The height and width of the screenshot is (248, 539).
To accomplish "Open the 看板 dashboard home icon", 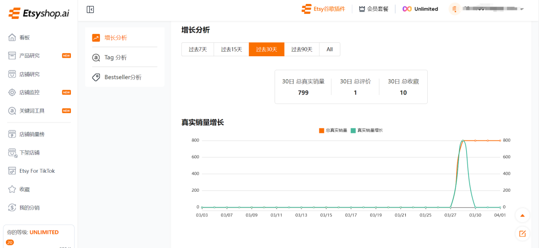I will 12,37.
